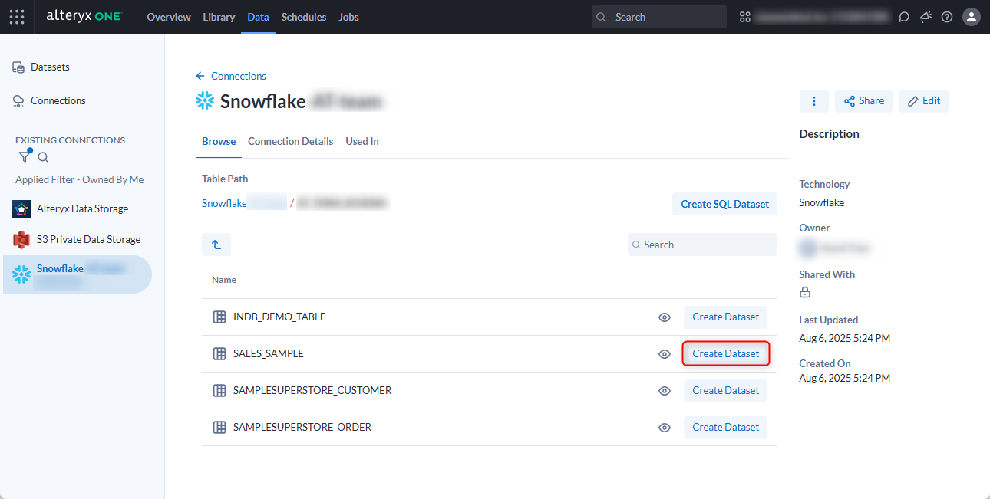Select the Snowflake connection in sidebar
This screenshot has height=499, width=990.
click(78, 274)
